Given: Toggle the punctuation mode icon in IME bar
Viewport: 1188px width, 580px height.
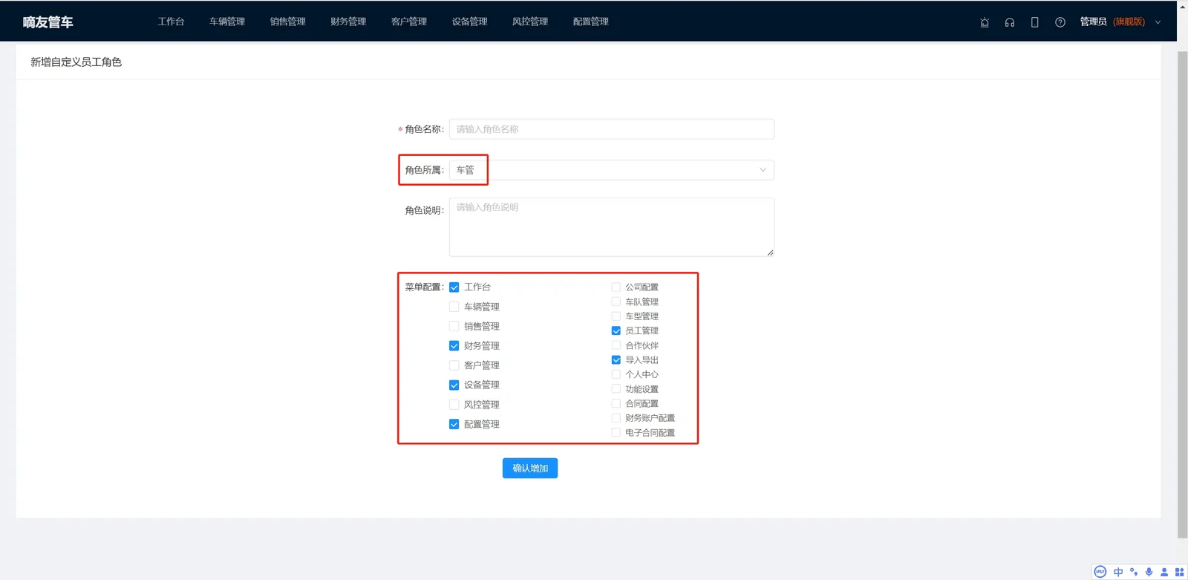Looking at the screenshot, I should [x=1134, y=572].
